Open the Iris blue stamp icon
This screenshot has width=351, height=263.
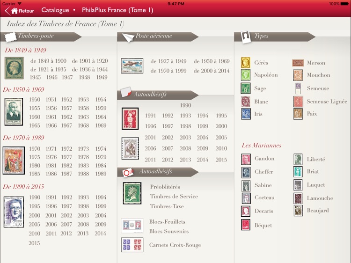(246, 114)
